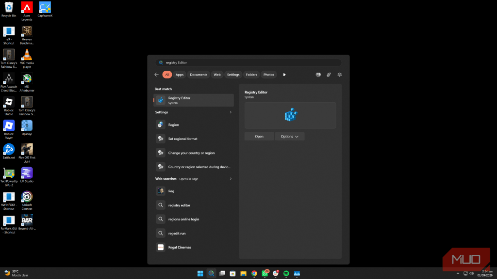Select the All filter tab
The image size is (497, 279).
(167, 75)
